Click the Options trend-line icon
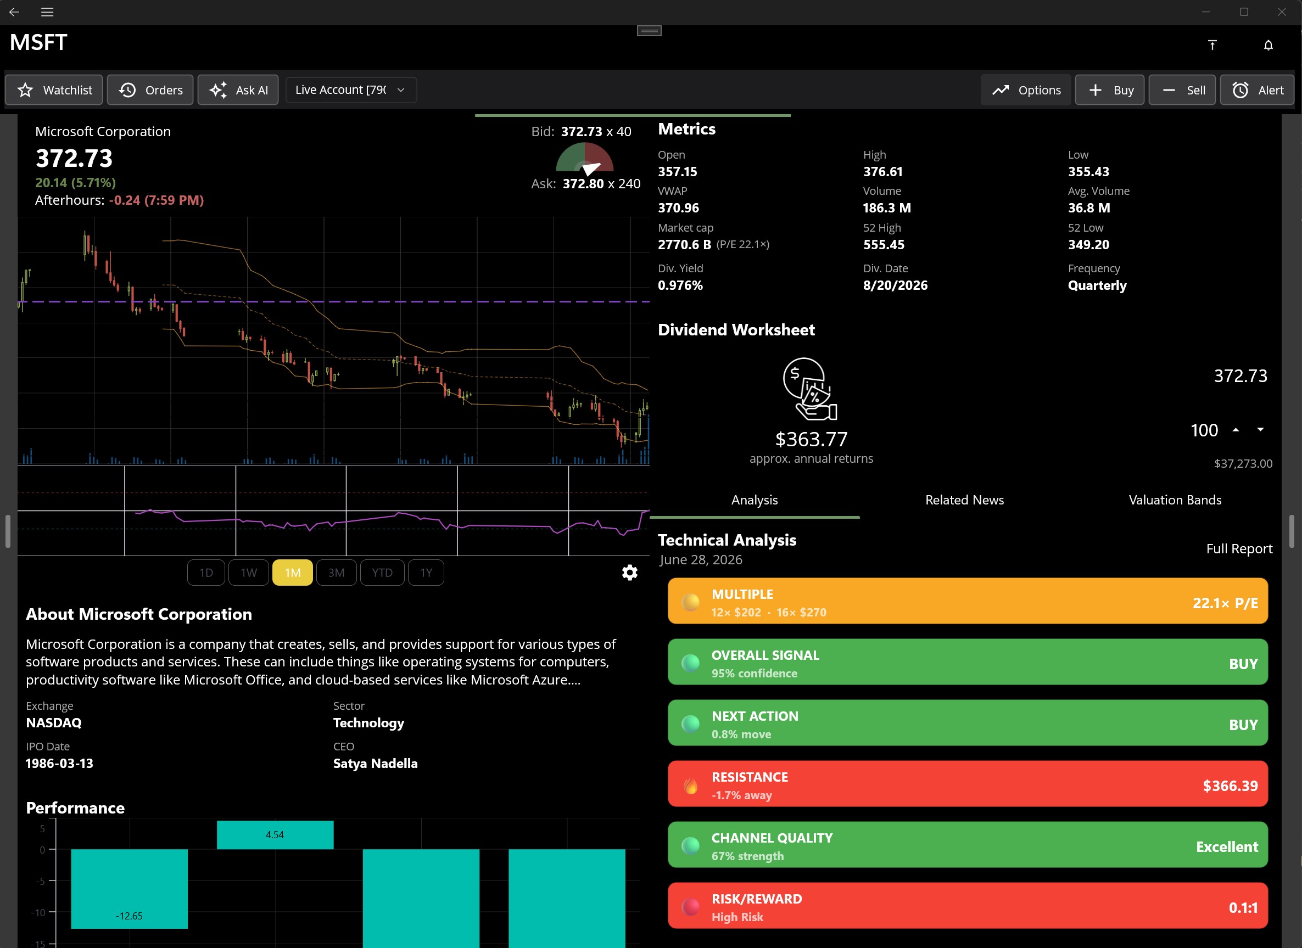This screenshot has width=1302, height=948. 1001,90
